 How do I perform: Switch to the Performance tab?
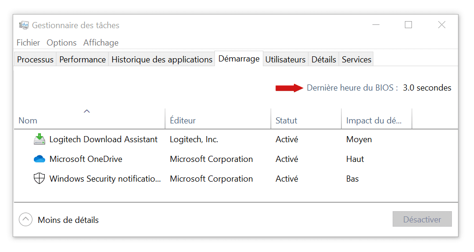tap(83, 60)
